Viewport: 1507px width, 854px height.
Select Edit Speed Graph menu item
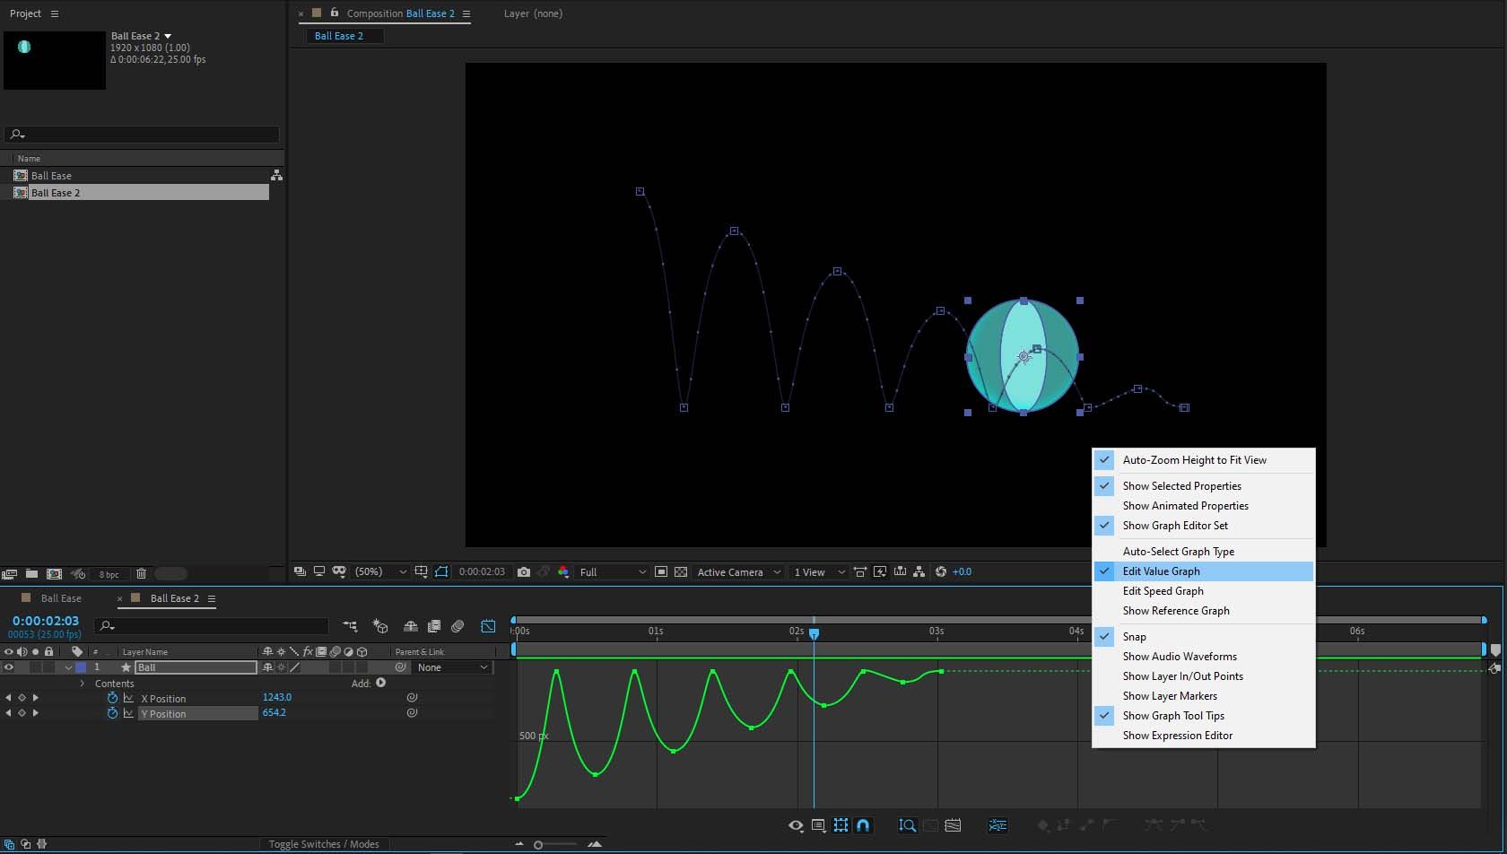click(x=1163, y=591)
